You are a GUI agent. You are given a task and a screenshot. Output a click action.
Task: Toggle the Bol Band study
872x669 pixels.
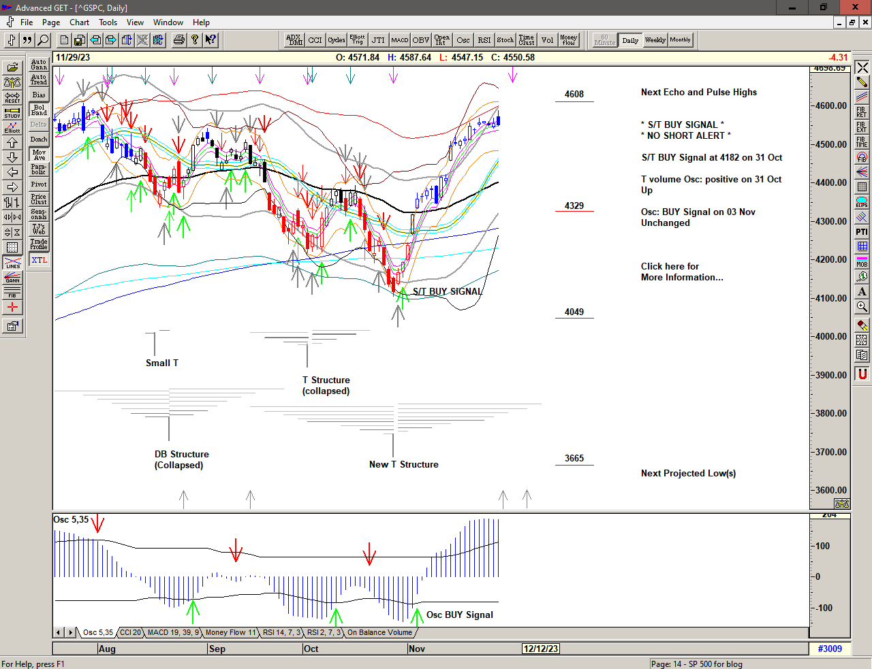39,110
